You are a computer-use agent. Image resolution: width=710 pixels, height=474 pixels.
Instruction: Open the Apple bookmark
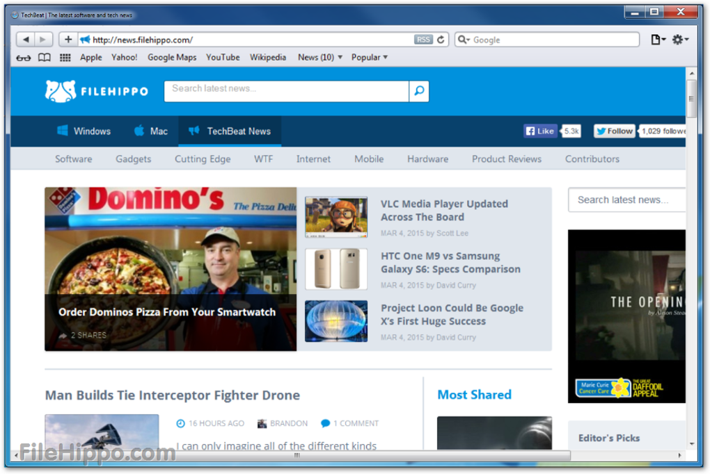point(91,58)
